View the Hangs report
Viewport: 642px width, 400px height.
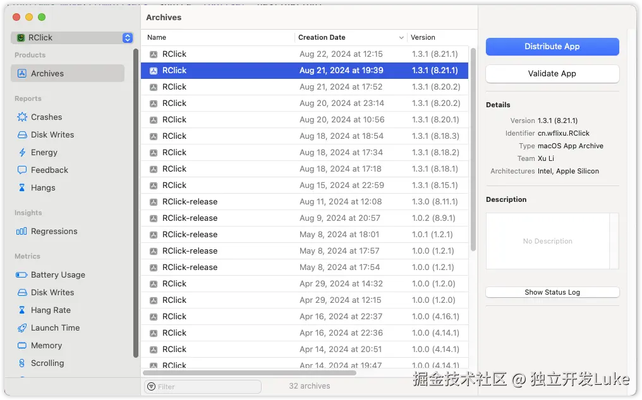coord(43,187)
